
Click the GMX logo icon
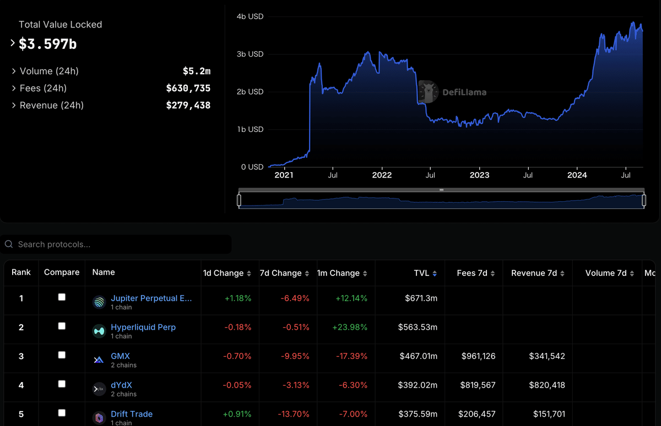pyautogui.click(x=99, y=360)
